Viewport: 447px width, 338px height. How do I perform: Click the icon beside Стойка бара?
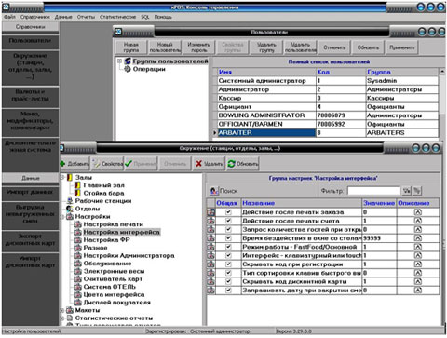78,193
